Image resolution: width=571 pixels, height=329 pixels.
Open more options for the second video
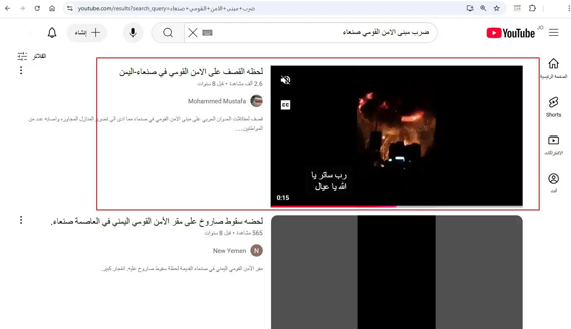21,220
